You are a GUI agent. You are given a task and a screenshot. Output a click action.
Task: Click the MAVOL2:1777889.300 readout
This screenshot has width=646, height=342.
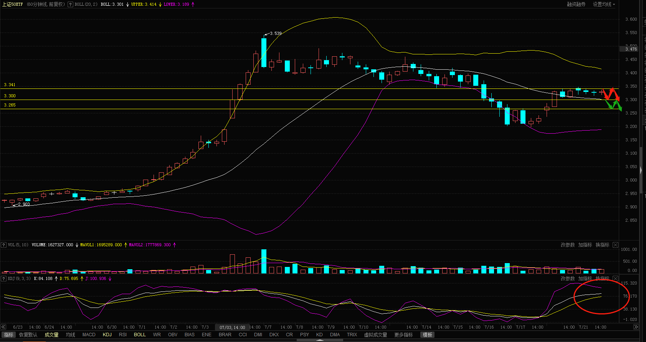(x=150, y=245)
